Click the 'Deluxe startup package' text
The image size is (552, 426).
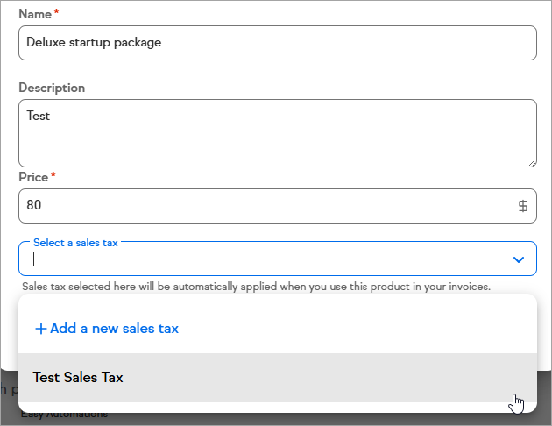94,42
